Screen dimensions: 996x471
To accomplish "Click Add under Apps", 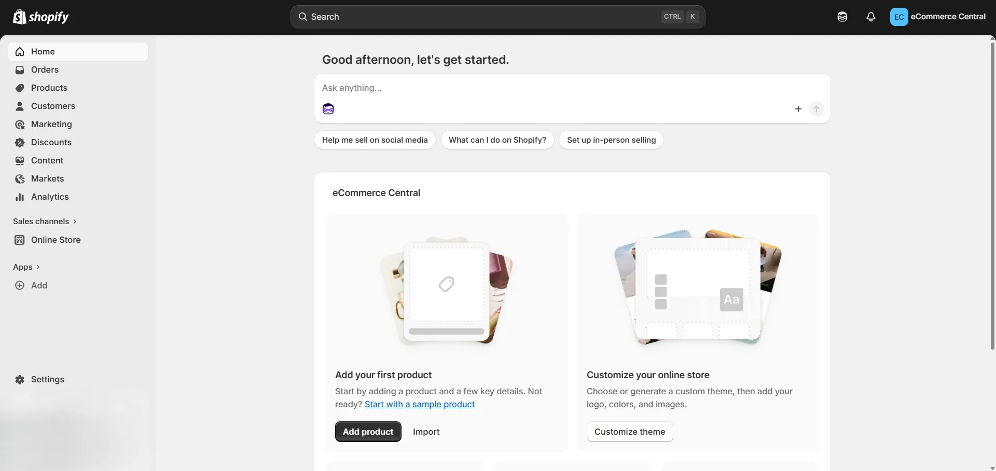I will [78, 286].
